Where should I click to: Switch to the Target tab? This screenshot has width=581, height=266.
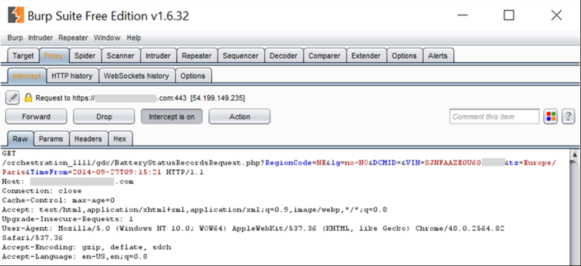click(23, 56)
